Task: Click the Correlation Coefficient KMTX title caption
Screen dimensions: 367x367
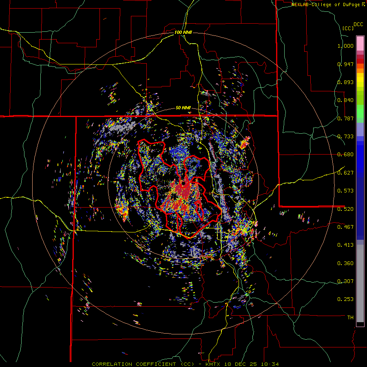Action: pos(185,364)
